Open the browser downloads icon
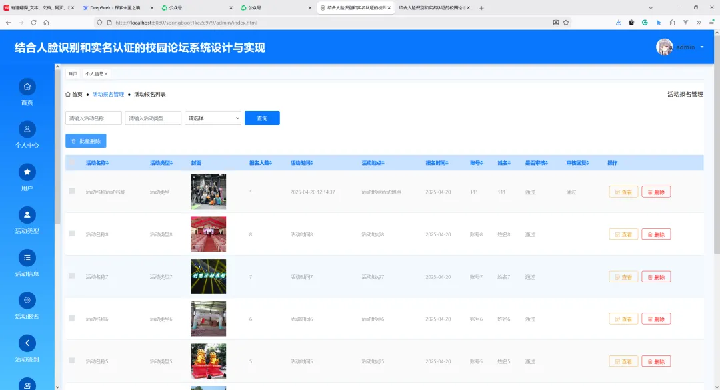This screenshot has height=390, width=720. (x=619, y=23)
